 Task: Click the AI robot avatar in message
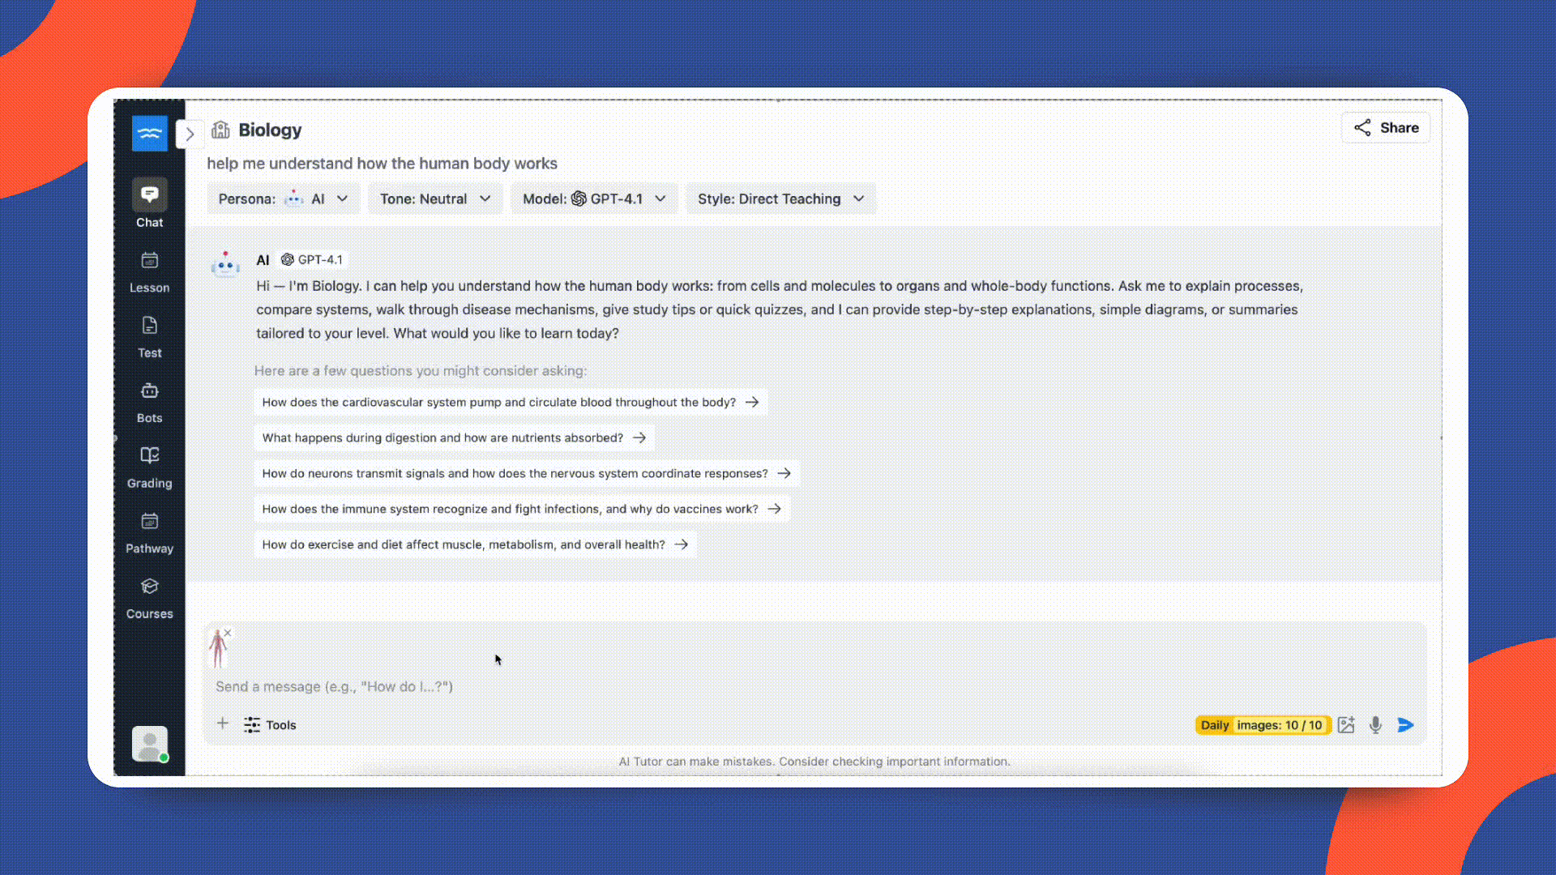225,264
